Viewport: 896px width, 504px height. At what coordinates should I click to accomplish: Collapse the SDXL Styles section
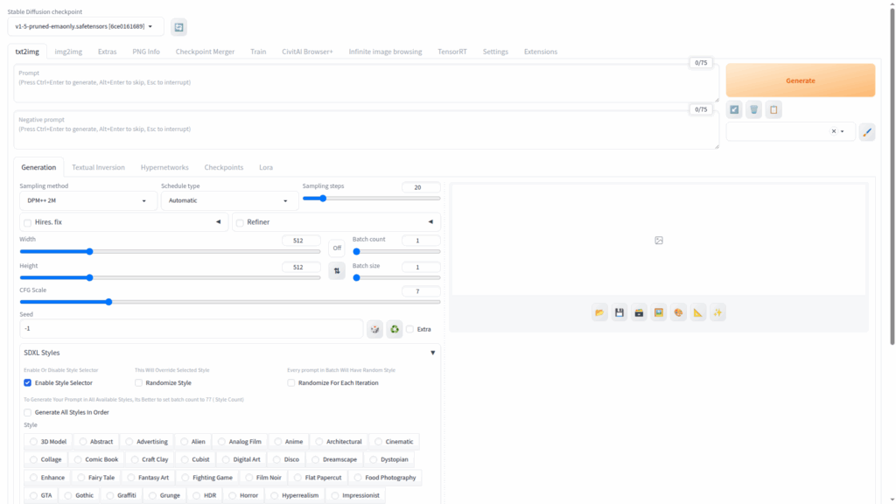tap(432, 353)
